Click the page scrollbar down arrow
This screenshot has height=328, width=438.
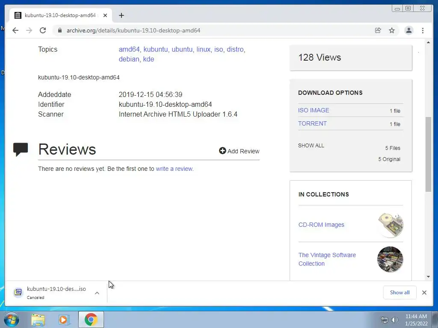click(x=428, y=277)
